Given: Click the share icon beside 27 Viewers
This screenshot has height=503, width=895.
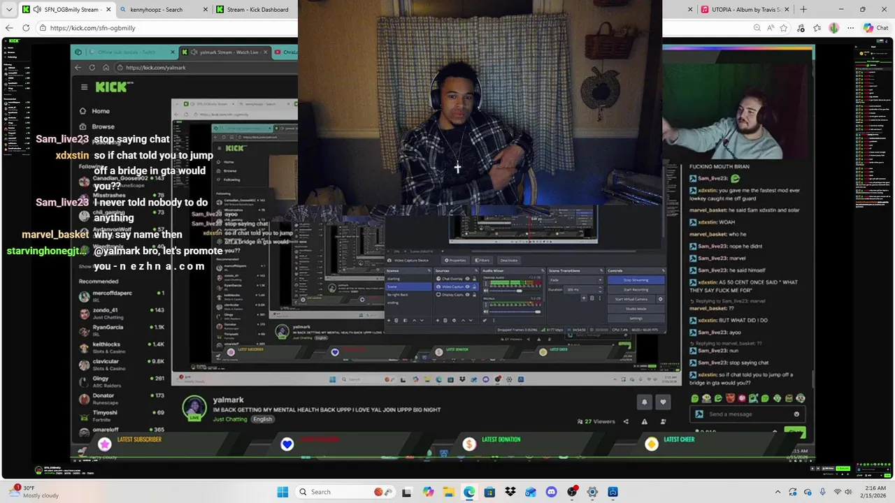Looking at the screenshot, I should point(626,421).
